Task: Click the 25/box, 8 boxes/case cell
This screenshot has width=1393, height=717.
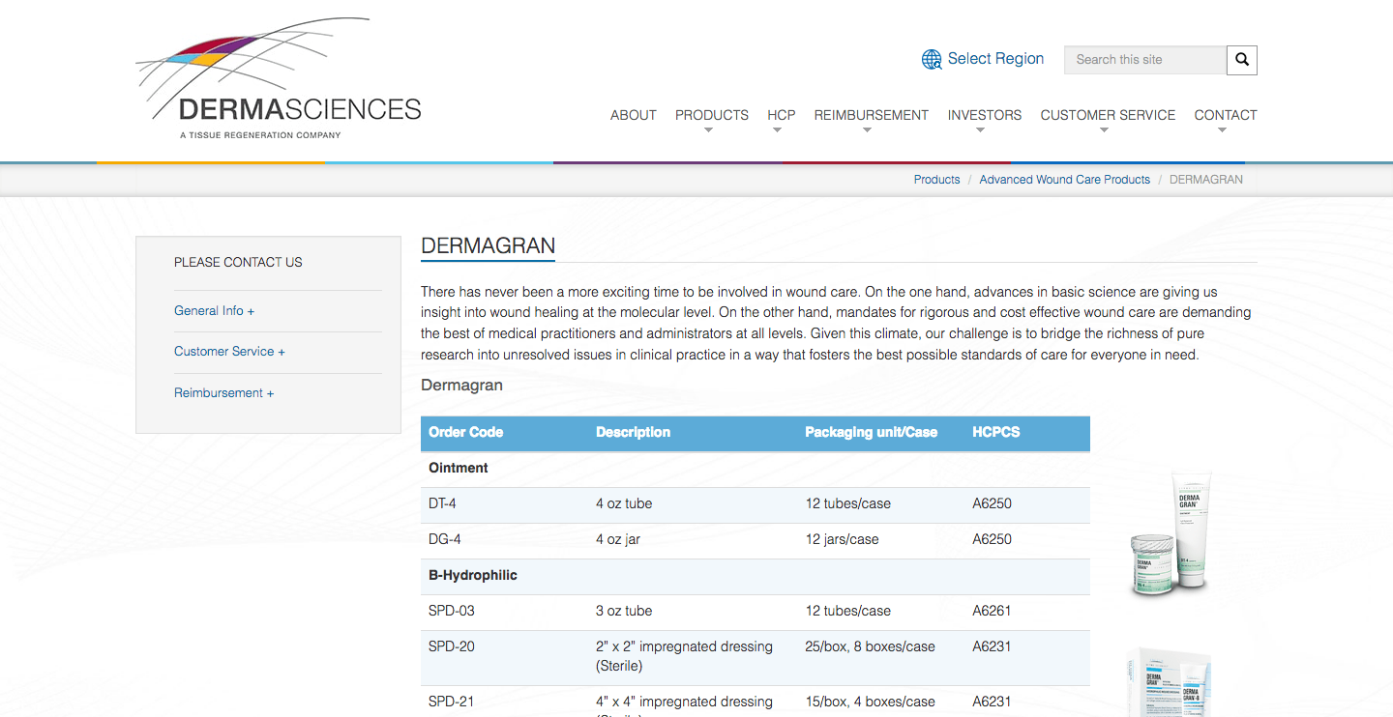Action: [870, 646]
